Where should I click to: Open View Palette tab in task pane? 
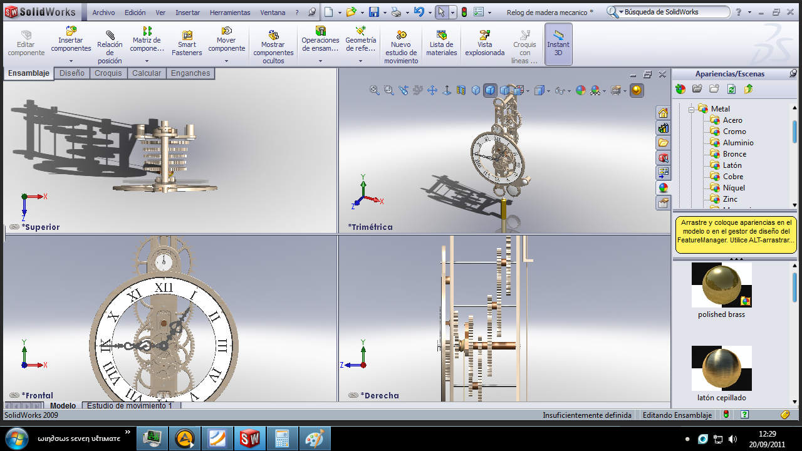664,173
